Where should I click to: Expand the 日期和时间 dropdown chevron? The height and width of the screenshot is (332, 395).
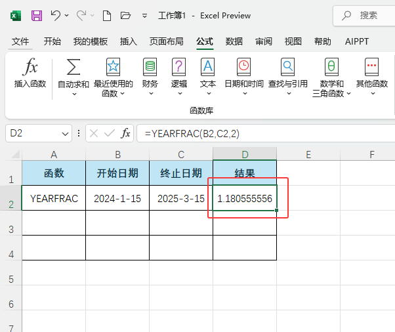coord(245,94)
